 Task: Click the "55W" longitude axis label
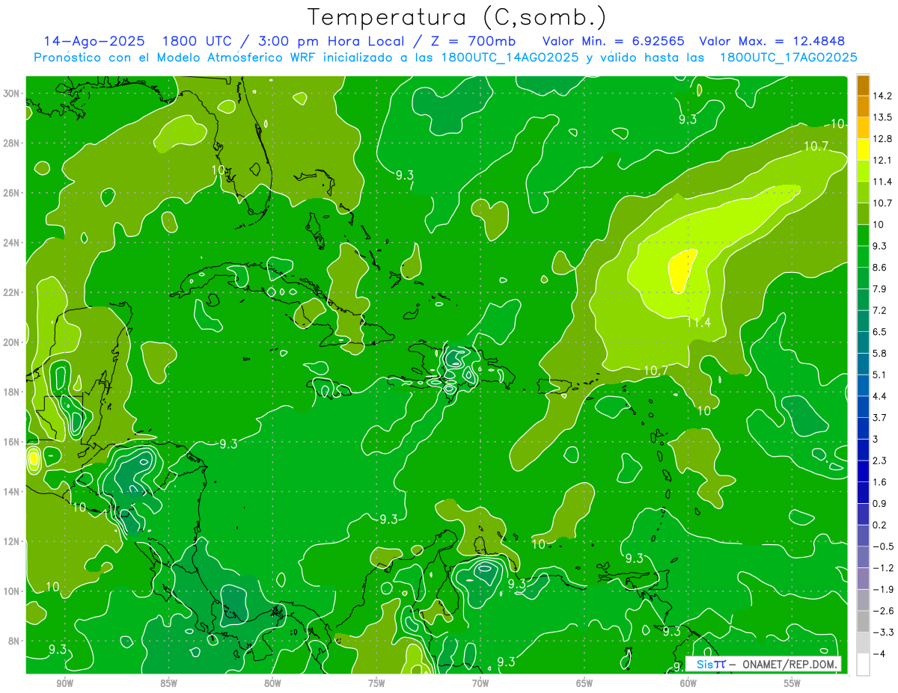(792, 683)
